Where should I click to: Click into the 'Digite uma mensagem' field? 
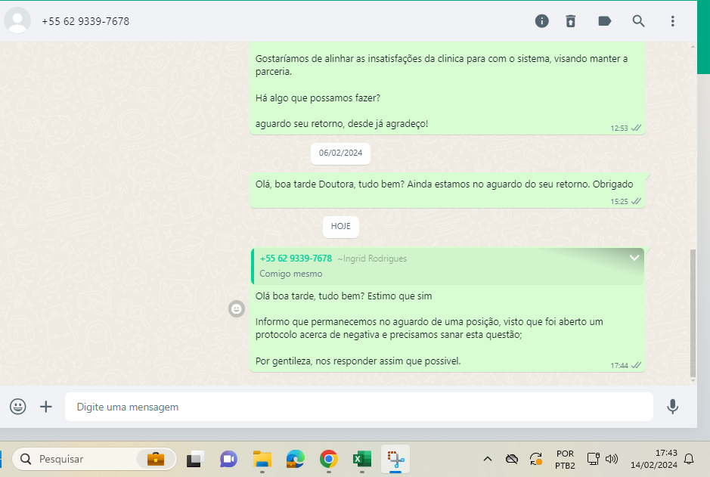pos(358,407)
